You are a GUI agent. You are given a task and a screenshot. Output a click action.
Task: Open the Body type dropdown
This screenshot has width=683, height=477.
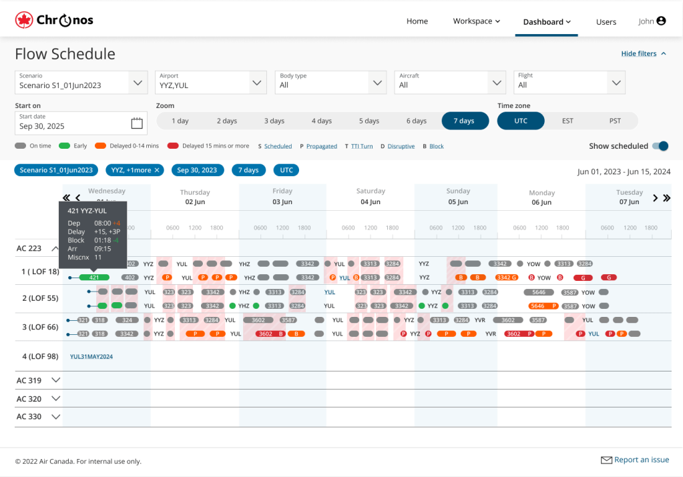pyautogui.click(x=377, y=83)
